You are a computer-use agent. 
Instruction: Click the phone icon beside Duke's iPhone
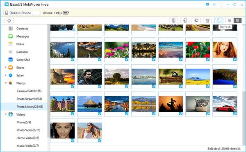7,13
